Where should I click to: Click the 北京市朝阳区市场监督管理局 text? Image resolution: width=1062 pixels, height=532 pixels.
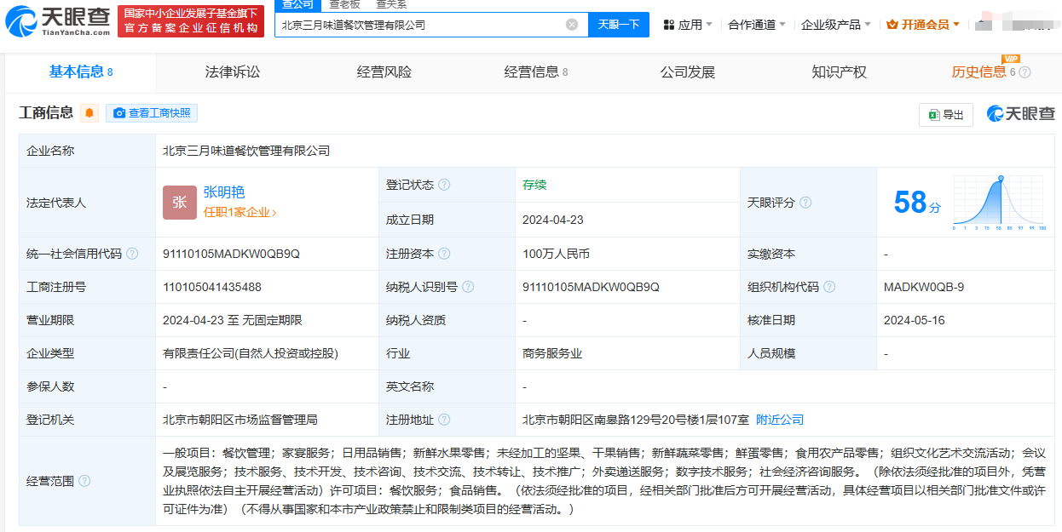click(240, 420)
